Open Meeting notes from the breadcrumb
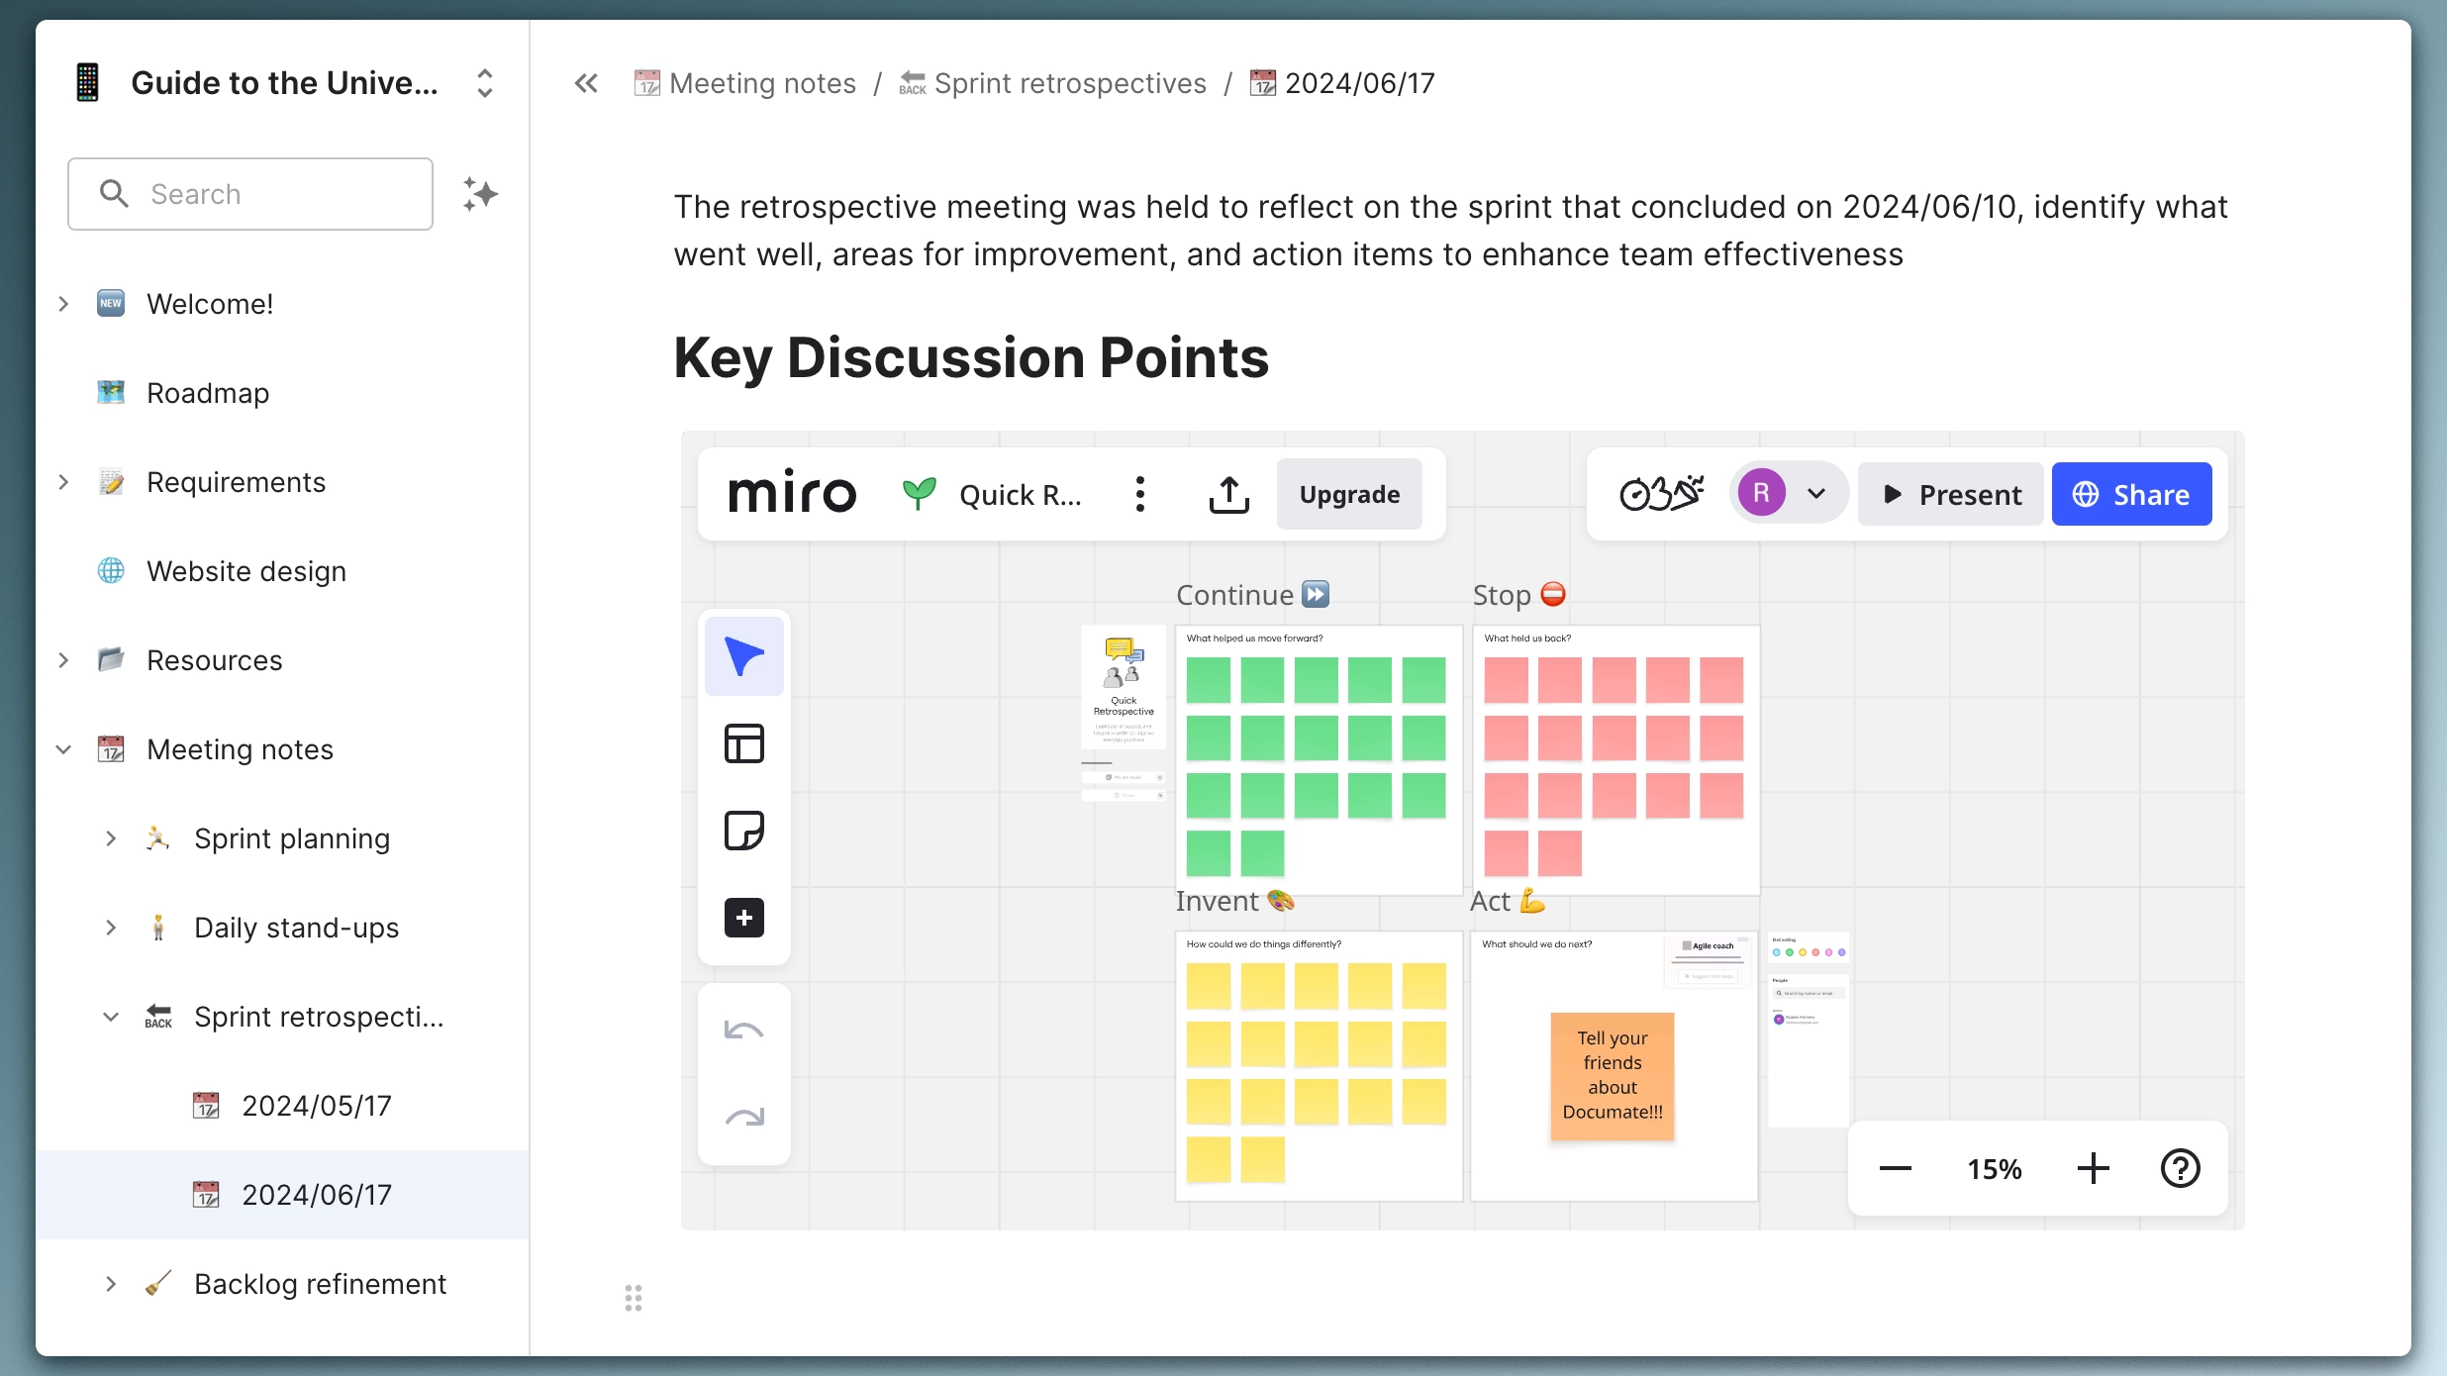Viewport: 2447px width, 1376px height. [x=761, y=83]
